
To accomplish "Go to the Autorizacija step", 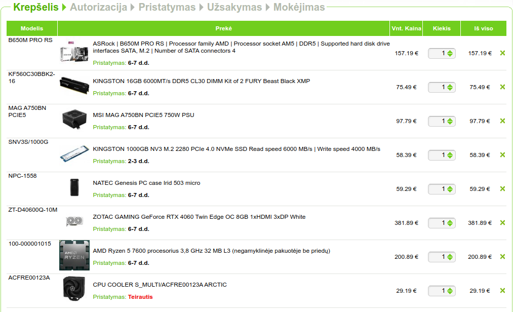I will (x=98, y=7).
